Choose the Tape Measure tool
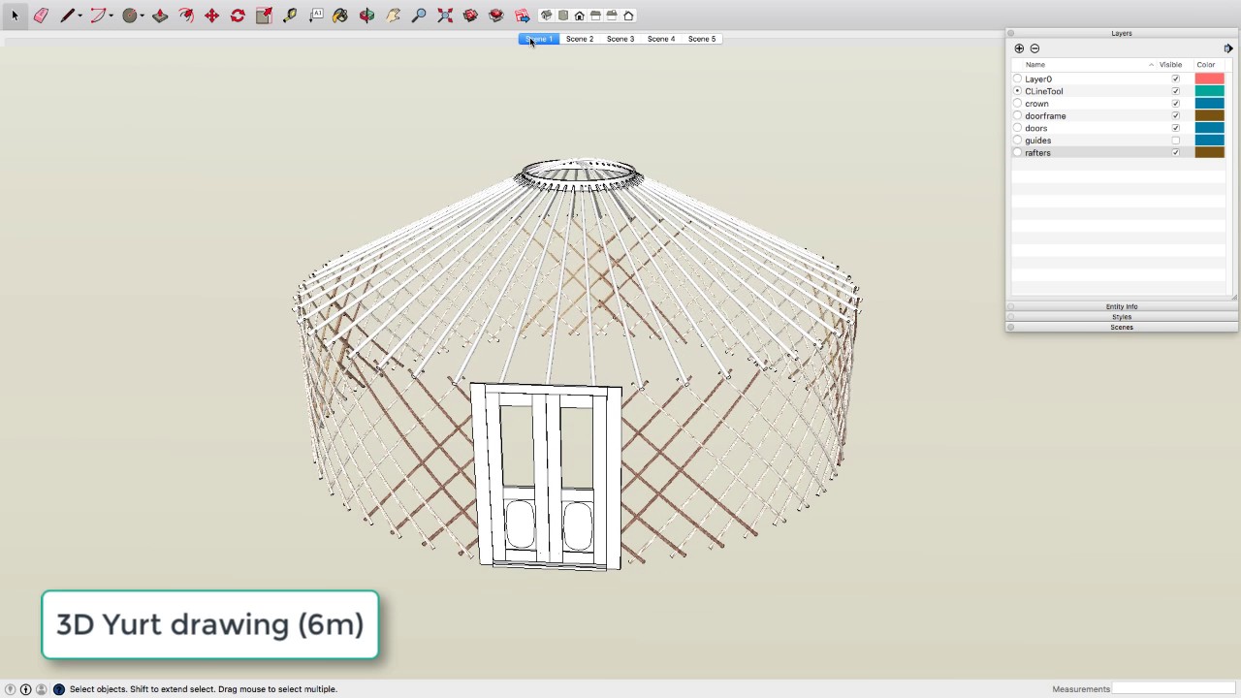1241x698 pixels. [x=290, y=15]
